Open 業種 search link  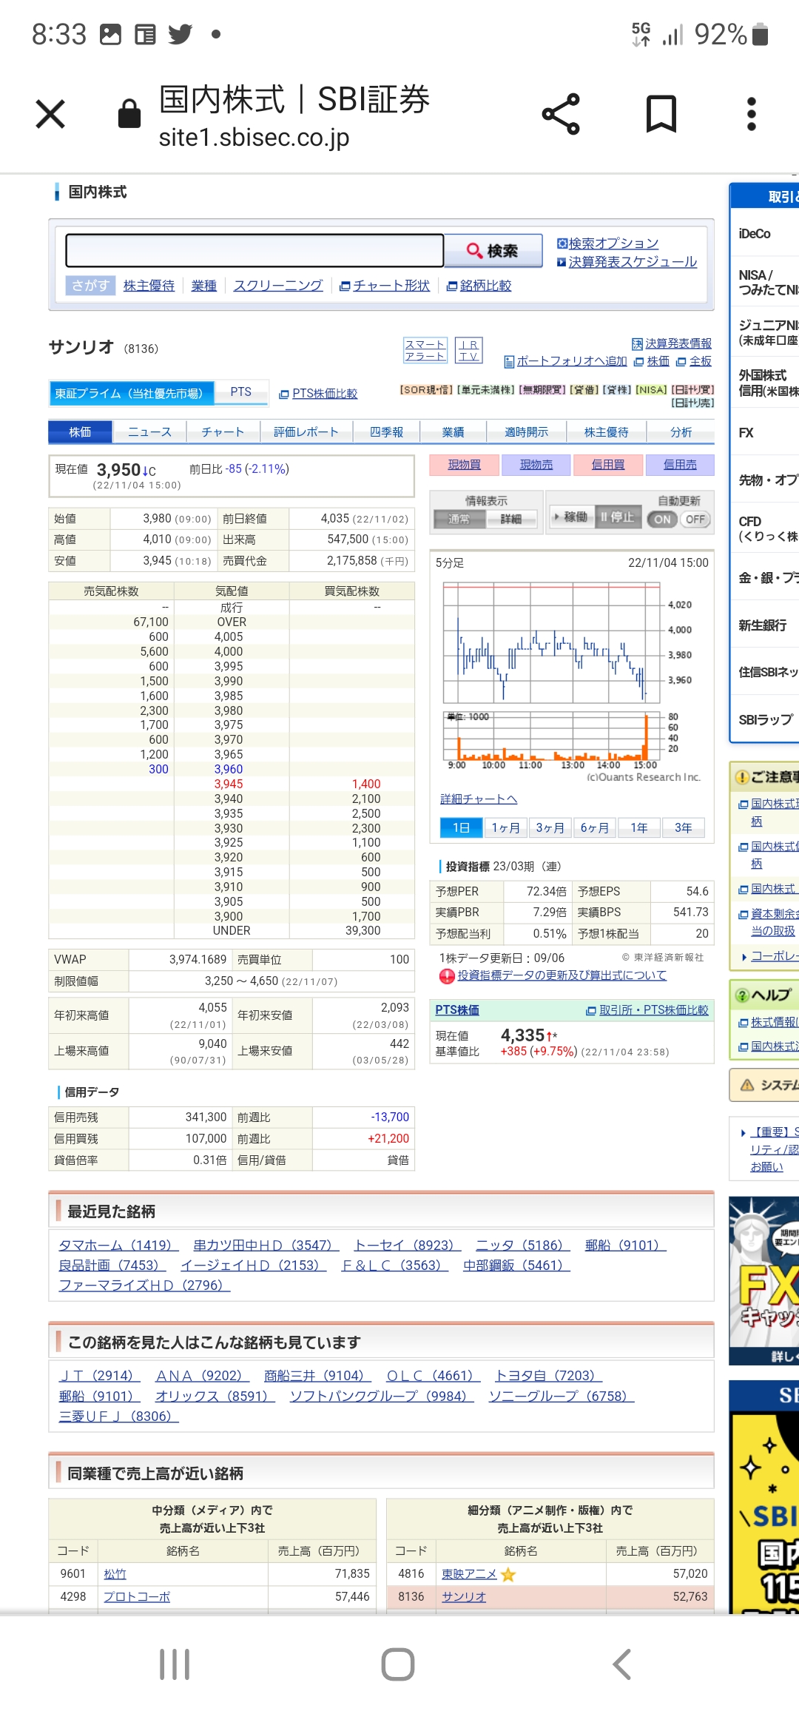pos(203,286)
